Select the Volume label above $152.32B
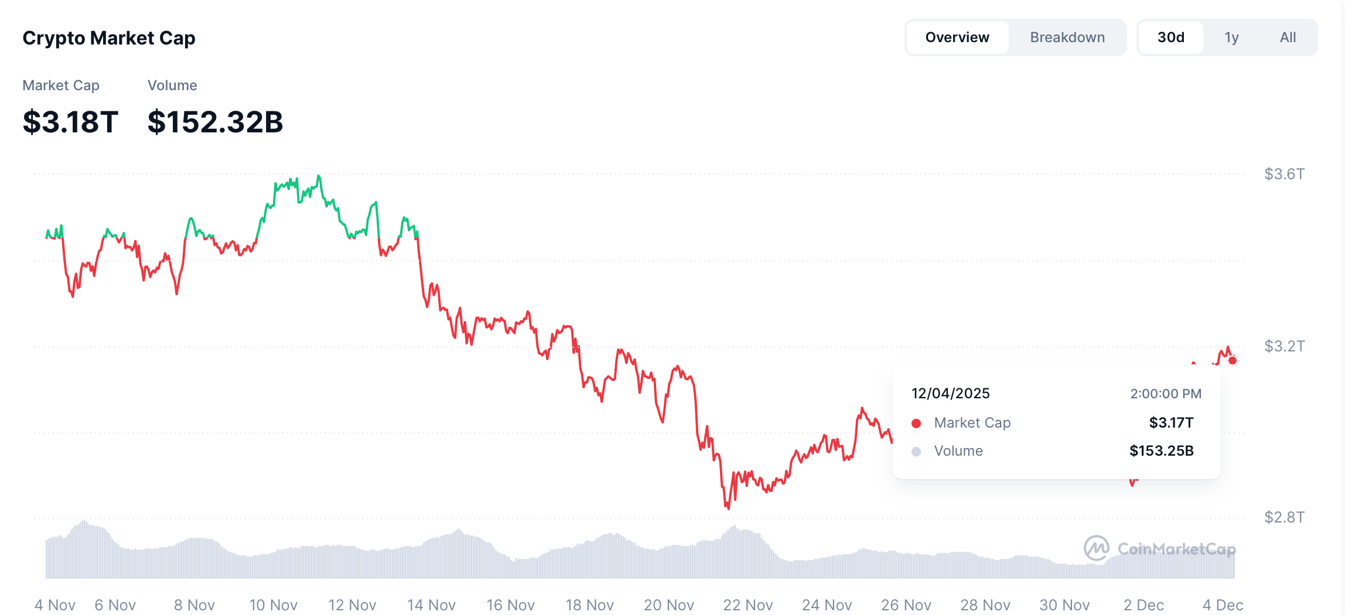Screen dimensions: 1345x615 (173, 85)
